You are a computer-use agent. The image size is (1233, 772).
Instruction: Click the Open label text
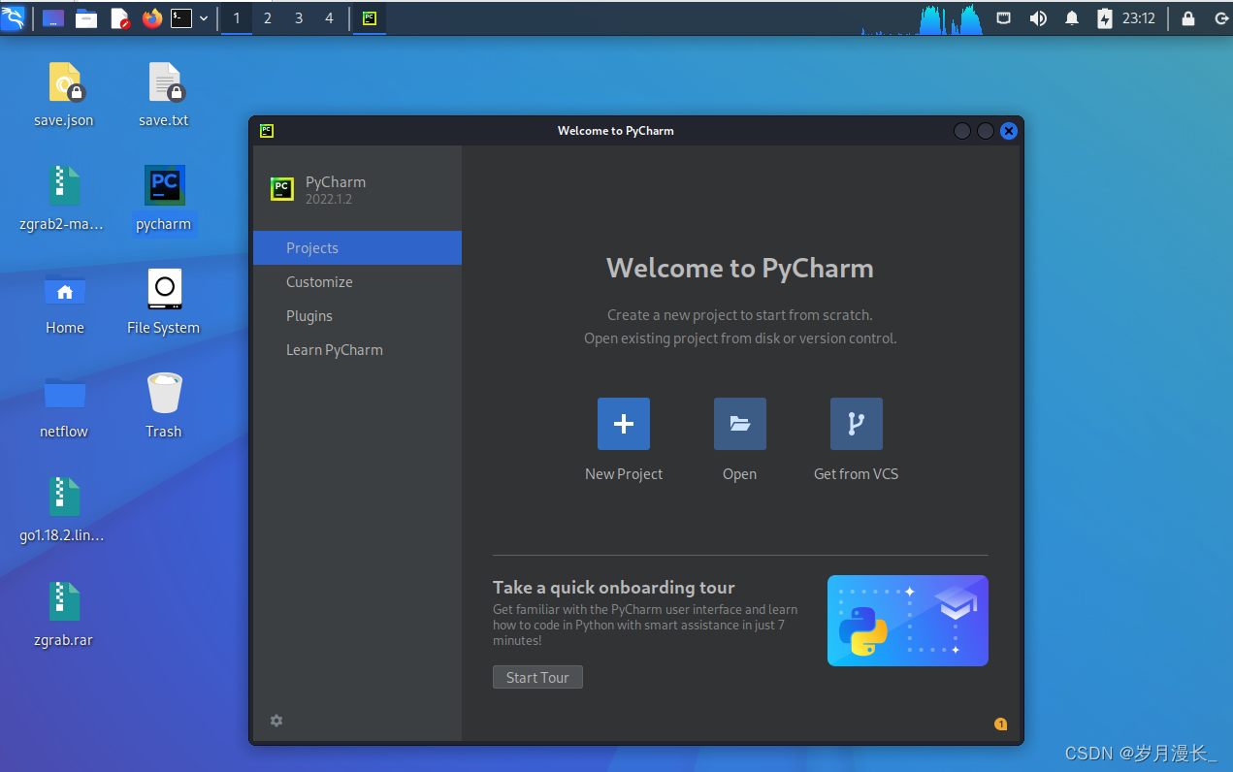pyautogui.click(x=740, y=474)
